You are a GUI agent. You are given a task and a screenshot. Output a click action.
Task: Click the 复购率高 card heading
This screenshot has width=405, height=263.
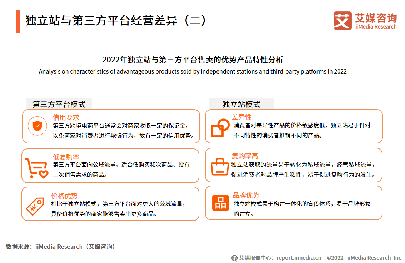point(245,156)
